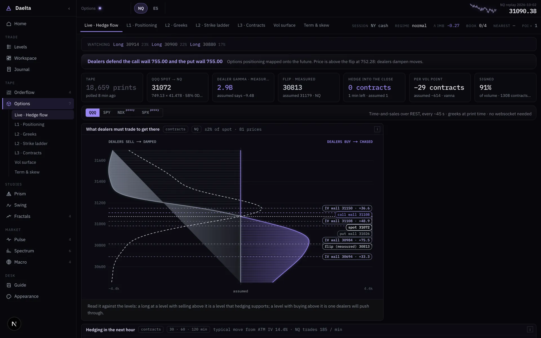
Task: Click the flip (measured) 30813 label
Action: 347,246
